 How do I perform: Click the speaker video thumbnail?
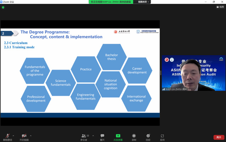click(x=193, y=73)
